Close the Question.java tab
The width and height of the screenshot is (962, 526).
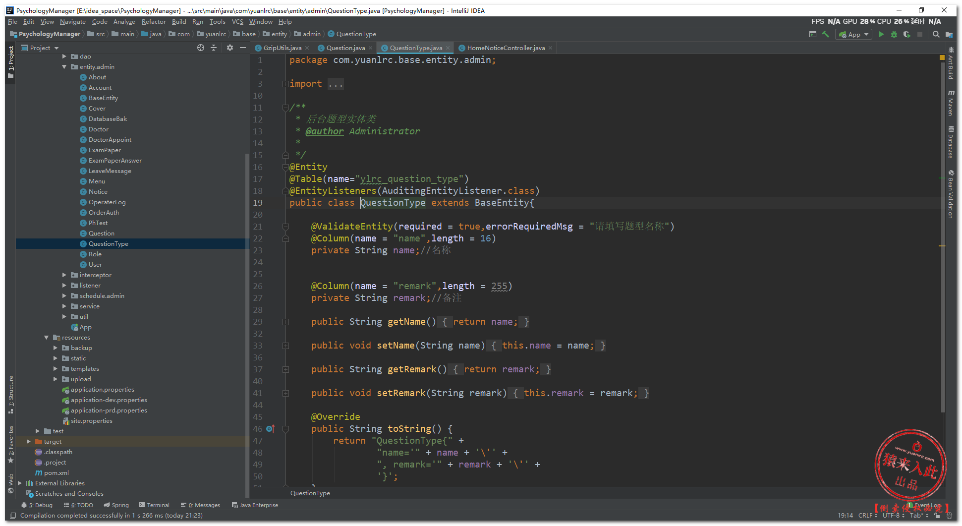click(x=371, y=48)
